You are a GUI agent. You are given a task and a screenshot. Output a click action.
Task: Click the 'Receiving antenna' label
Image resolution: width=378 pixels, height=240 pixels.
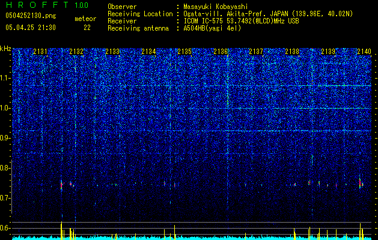[x=138, y=28]
